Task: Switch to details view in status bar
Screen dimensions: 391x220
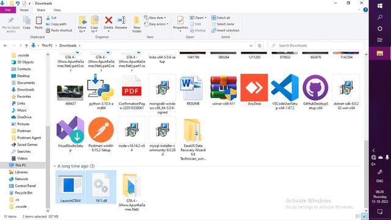Action: [358, 216]
